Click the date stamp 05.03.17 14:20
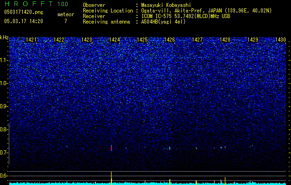The image size is (291, 185). (x=24, y=21)
